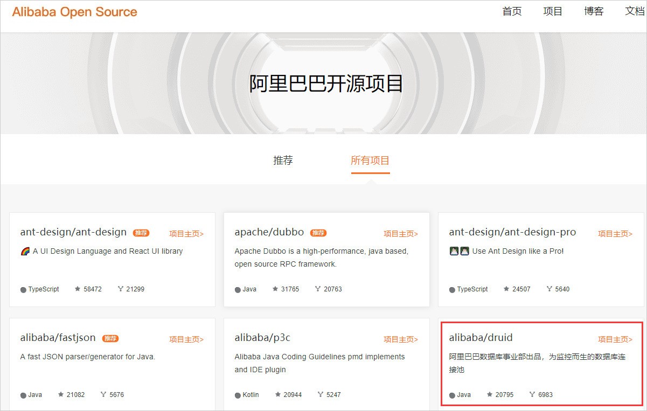Click the fork icon beside 5640
Image resolution: width=647 pixels, height=411 pixels.
(x=549, y=289)
